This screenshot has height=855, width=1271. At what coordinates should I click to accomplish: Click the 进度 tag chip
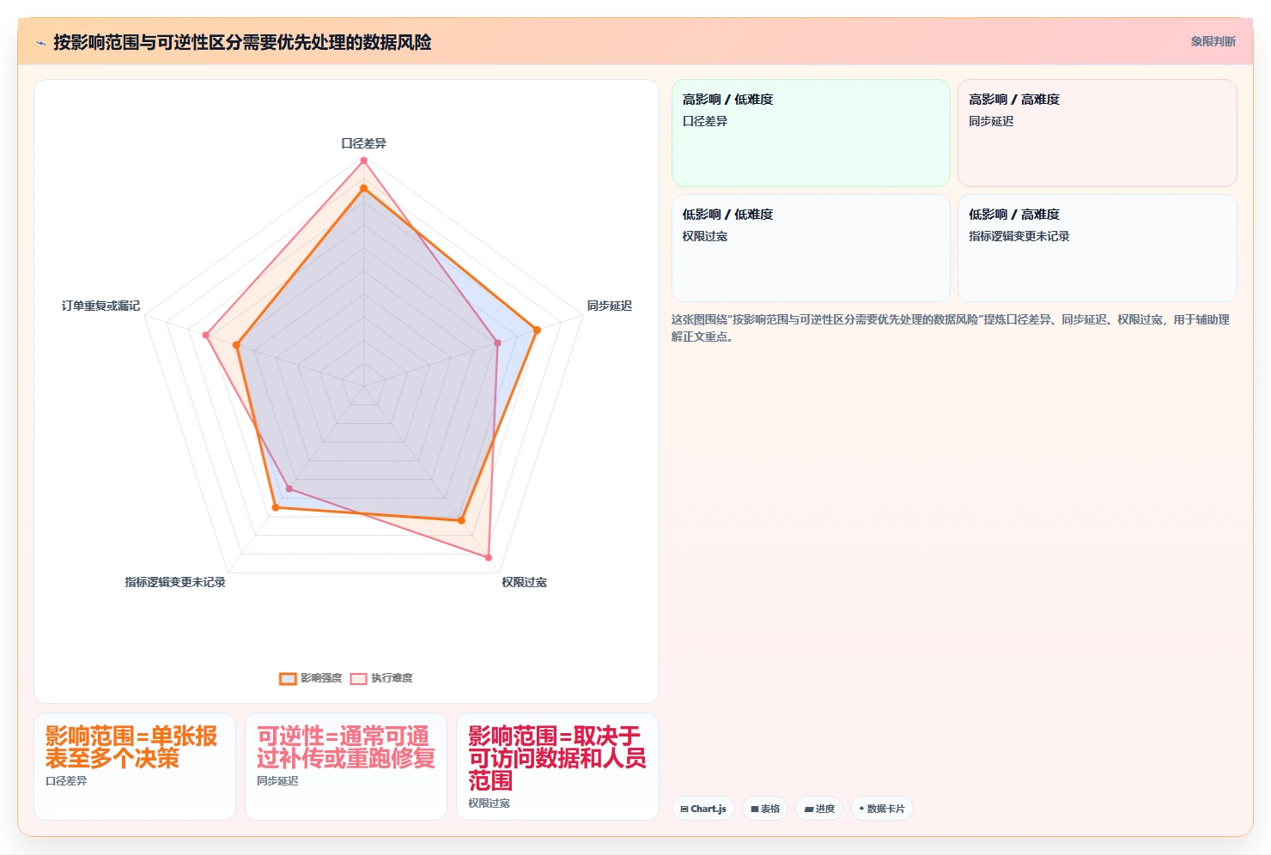tap(819, 809)
